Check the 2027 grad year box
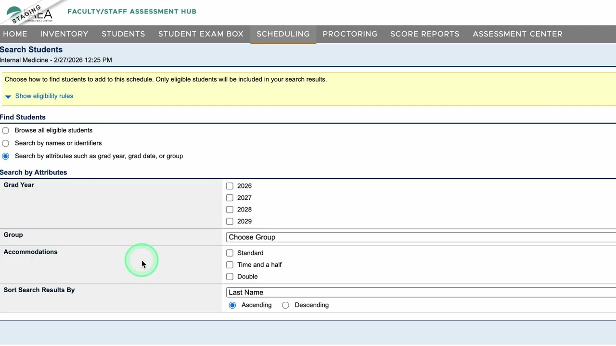Image resolution: width=616 pixels, height=346 pixels. point(230,198)
